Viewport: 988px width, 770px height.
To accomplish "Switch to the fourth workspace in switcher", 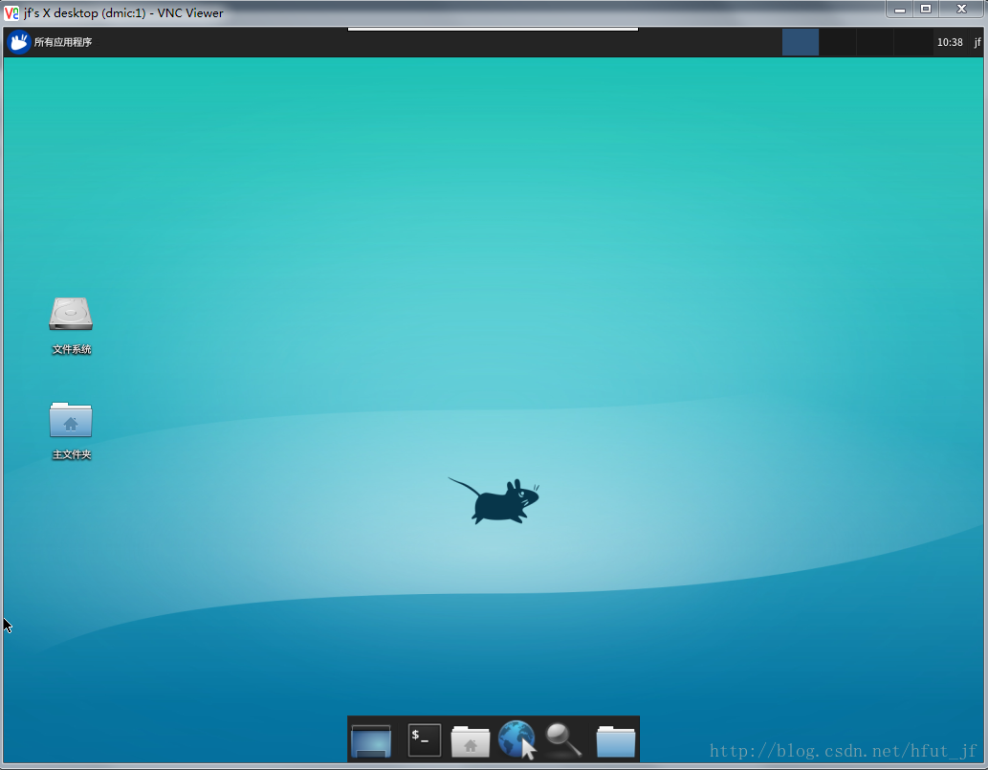I will (912, 42).
